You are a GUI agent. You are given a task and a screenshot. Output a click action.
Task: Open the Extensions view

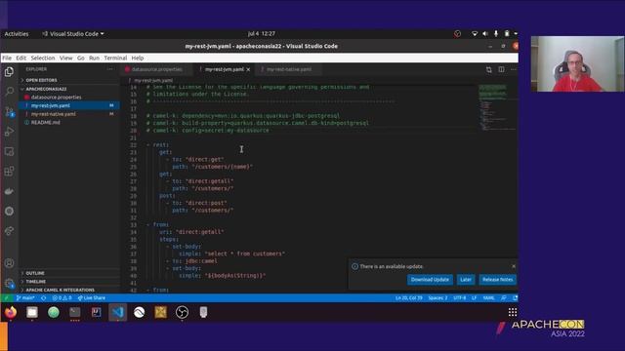click(9, 172)
